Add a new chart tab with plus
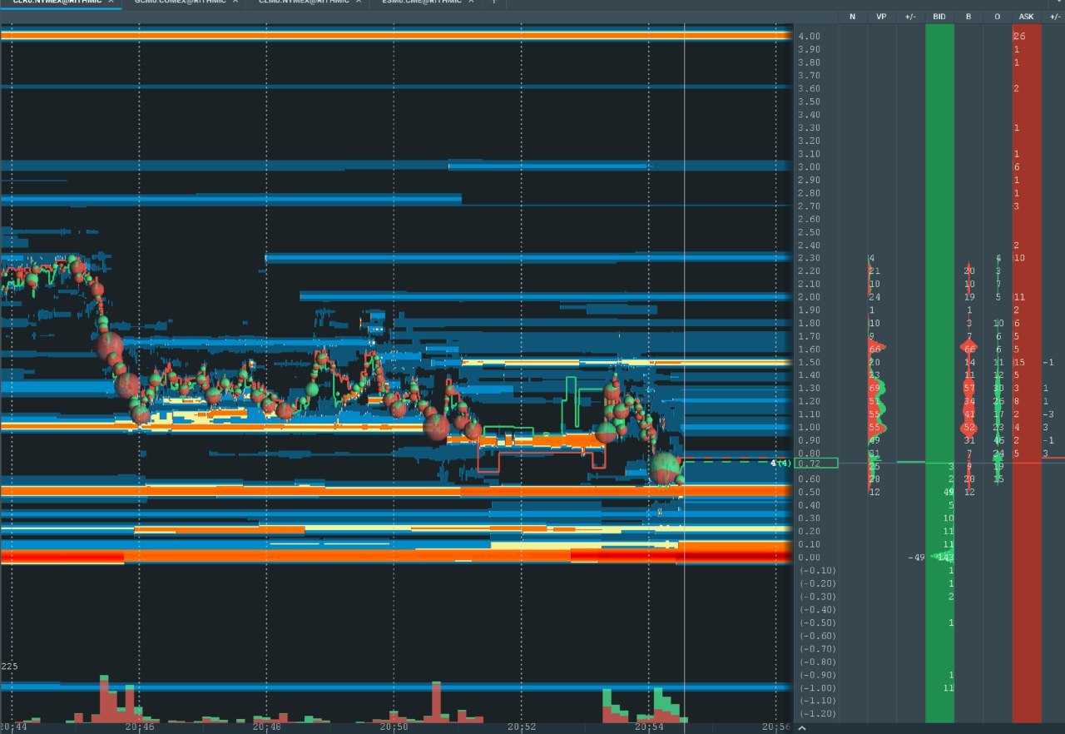 point(493,2)
